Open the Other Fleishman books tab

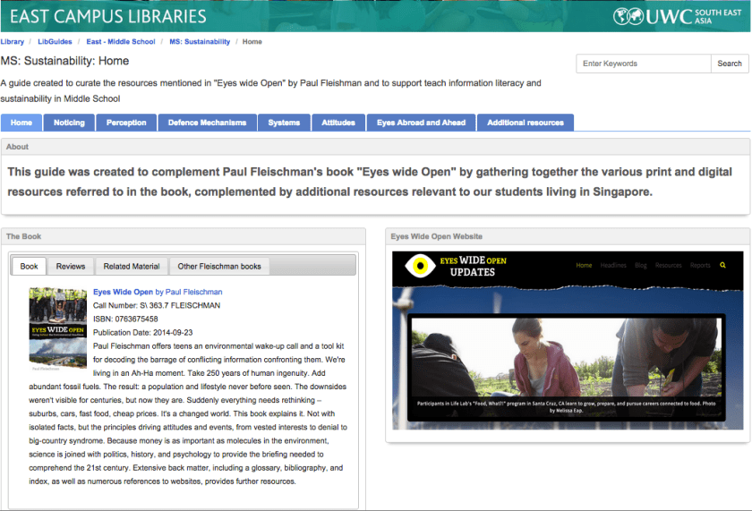[x=219, y=266]
